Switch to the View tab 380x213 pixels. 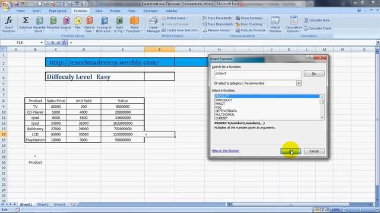(132, 11)
